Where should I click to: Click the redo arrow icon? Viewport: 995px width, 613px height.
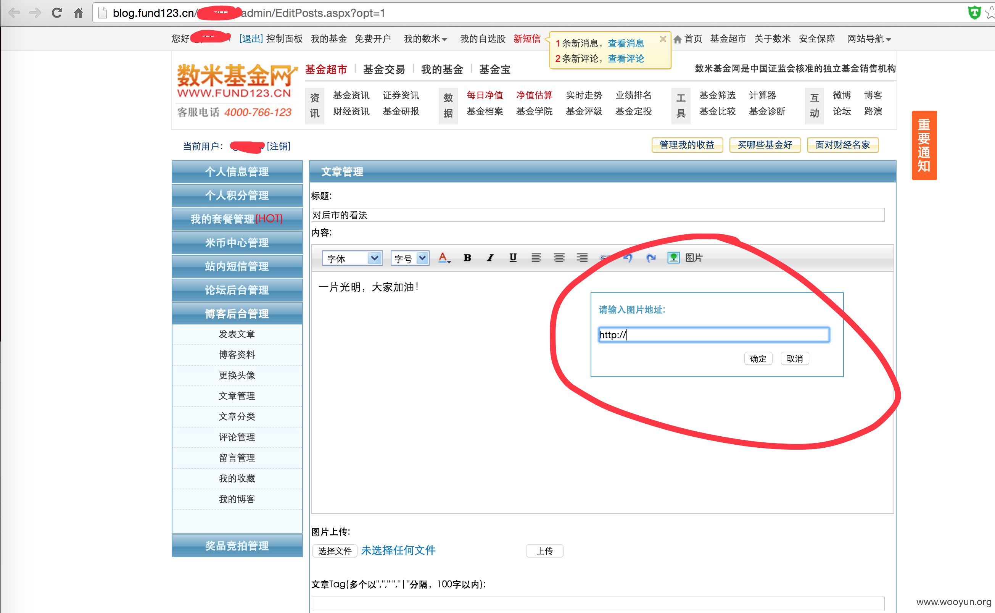click(650, 258)
